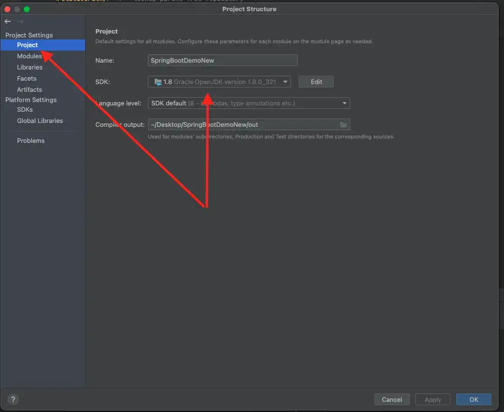Open the SDK dropdown list
The height and width of the screenshot is (412, 504).
pyautogui.click(x=285, y=82)
